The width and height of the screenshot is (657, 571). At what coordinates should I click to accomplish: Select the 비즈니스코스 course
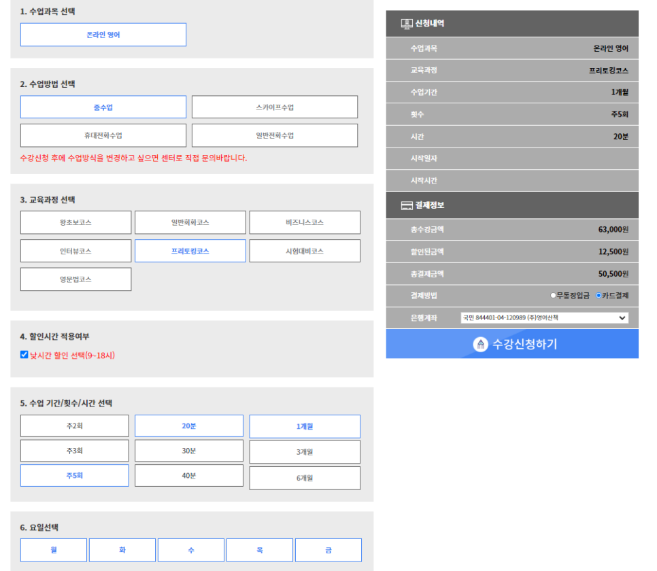305,222
